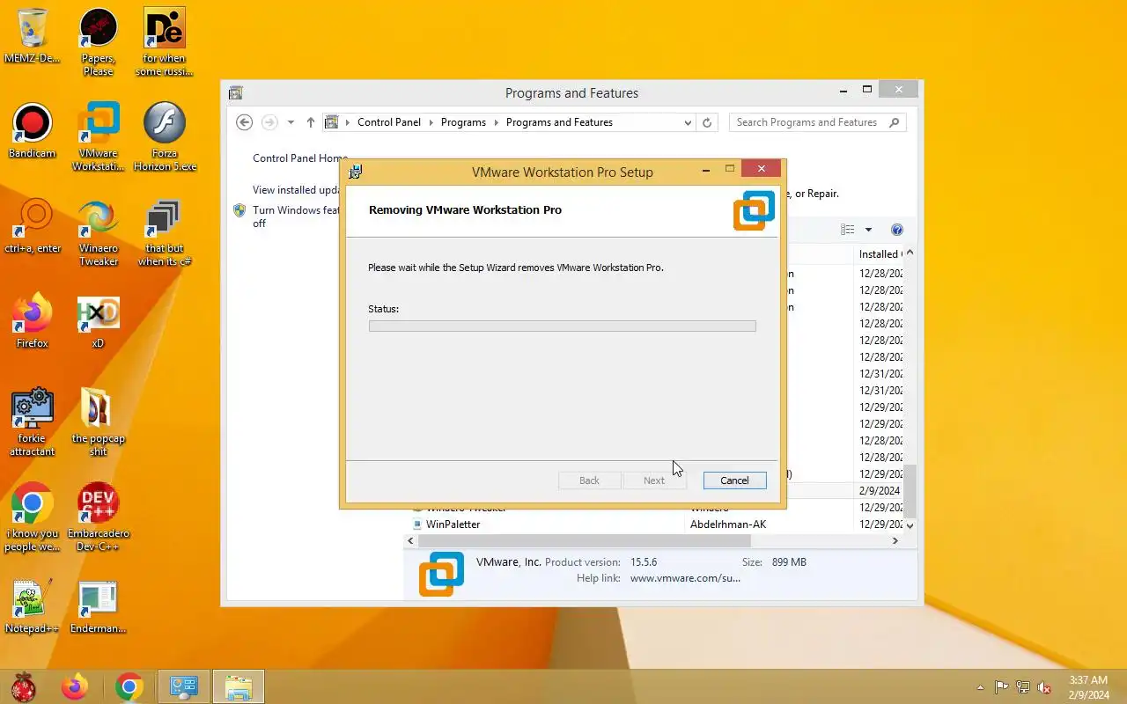Open the 'for when some russi...' desktop shortcut
This screenshot has width=1127, height=704.
tap(164, 43)
